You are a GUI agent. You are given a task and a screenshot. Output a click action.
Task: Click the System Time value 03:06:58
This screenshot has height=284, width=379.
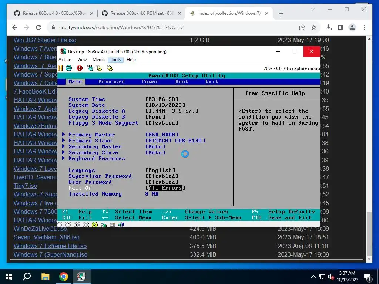pyautogui.click(x=162, y=99)
